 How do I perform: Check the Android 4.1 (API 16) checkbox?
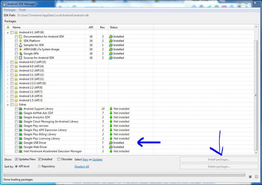click(x=12, y=32)
